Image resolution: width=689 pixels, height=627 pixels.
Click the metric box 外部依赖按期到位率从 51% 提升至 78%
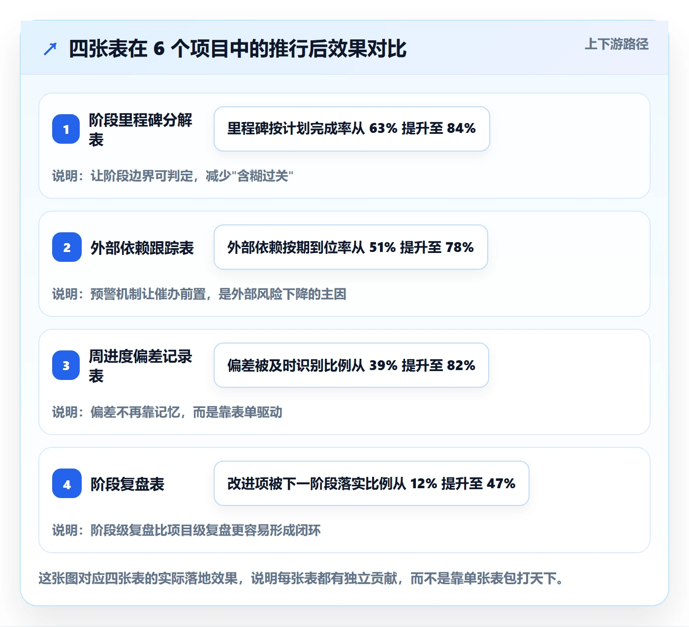(x=350, y=247)
